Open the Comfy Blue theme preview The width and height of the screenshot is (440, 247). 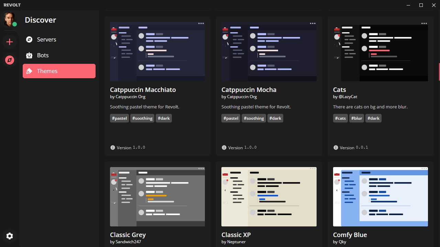[381, 197]
